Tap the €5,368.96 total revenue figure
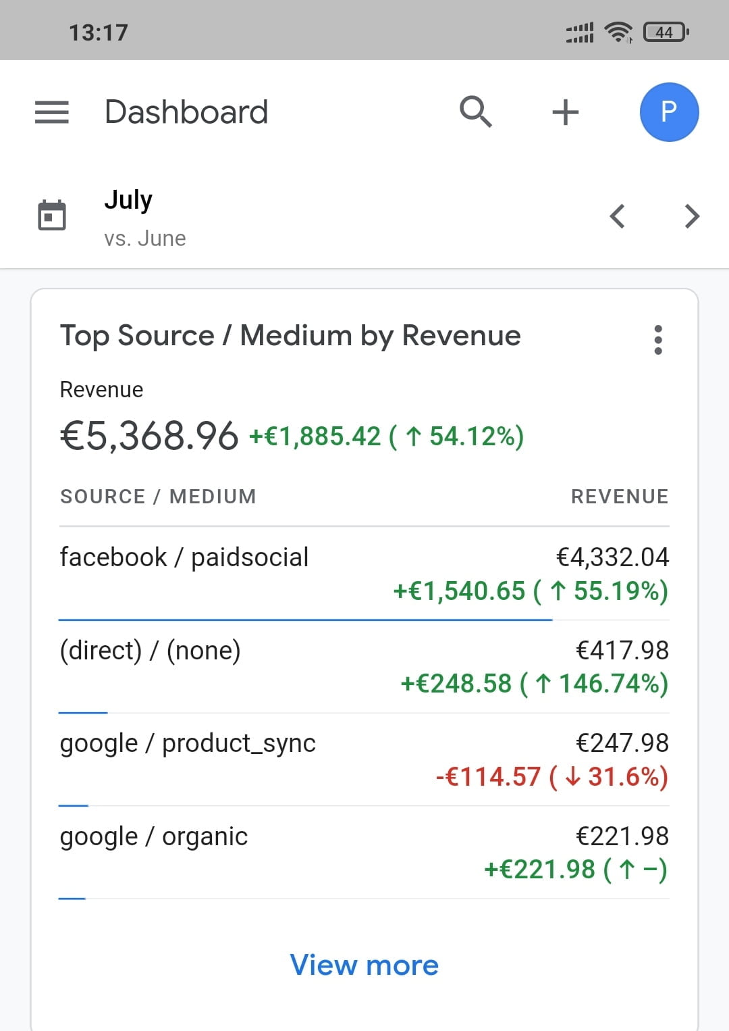729x1031 pixels. 149,436
